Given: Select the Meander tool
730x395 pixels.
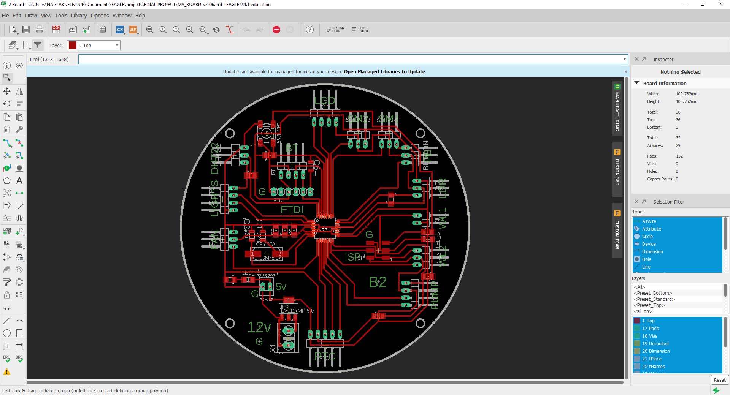Looking at the screenshot, I should [x=19, y=218].
